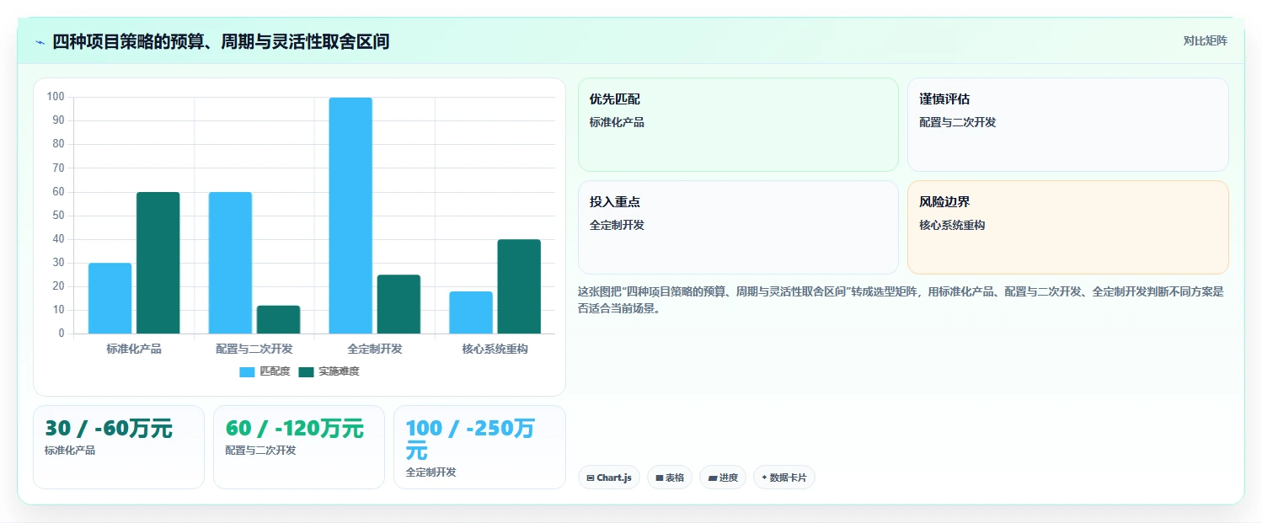Click the description paragraph starting with 这张图把

click(x=901, y=300)
